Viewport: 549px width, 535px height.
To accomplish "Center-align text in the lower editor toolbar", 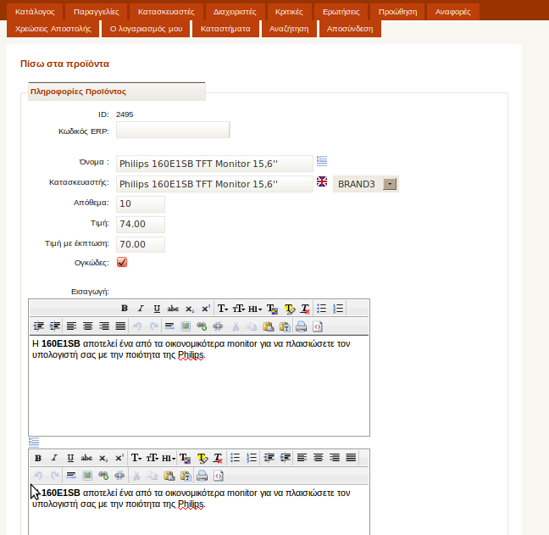I will point(318,458).
